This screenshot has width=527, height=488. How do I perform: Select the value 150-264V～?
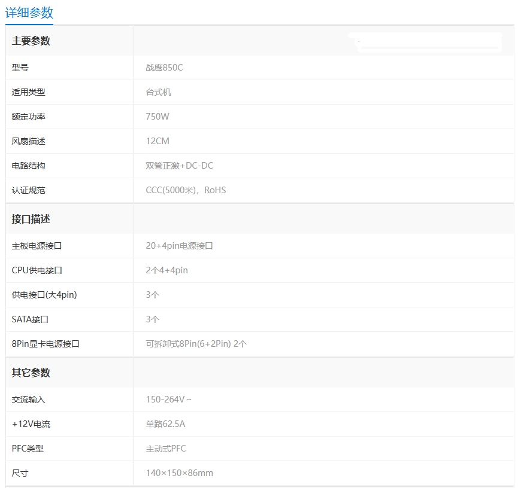(x=169, y=399)
